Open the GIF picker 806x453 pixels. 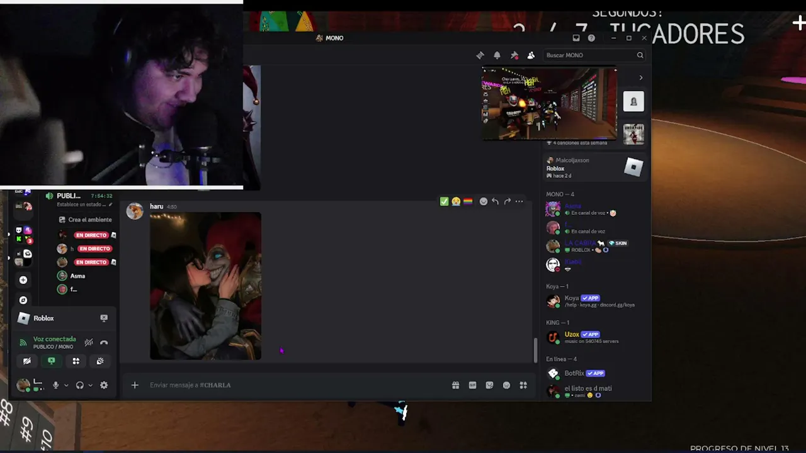(x=472, y=385)
